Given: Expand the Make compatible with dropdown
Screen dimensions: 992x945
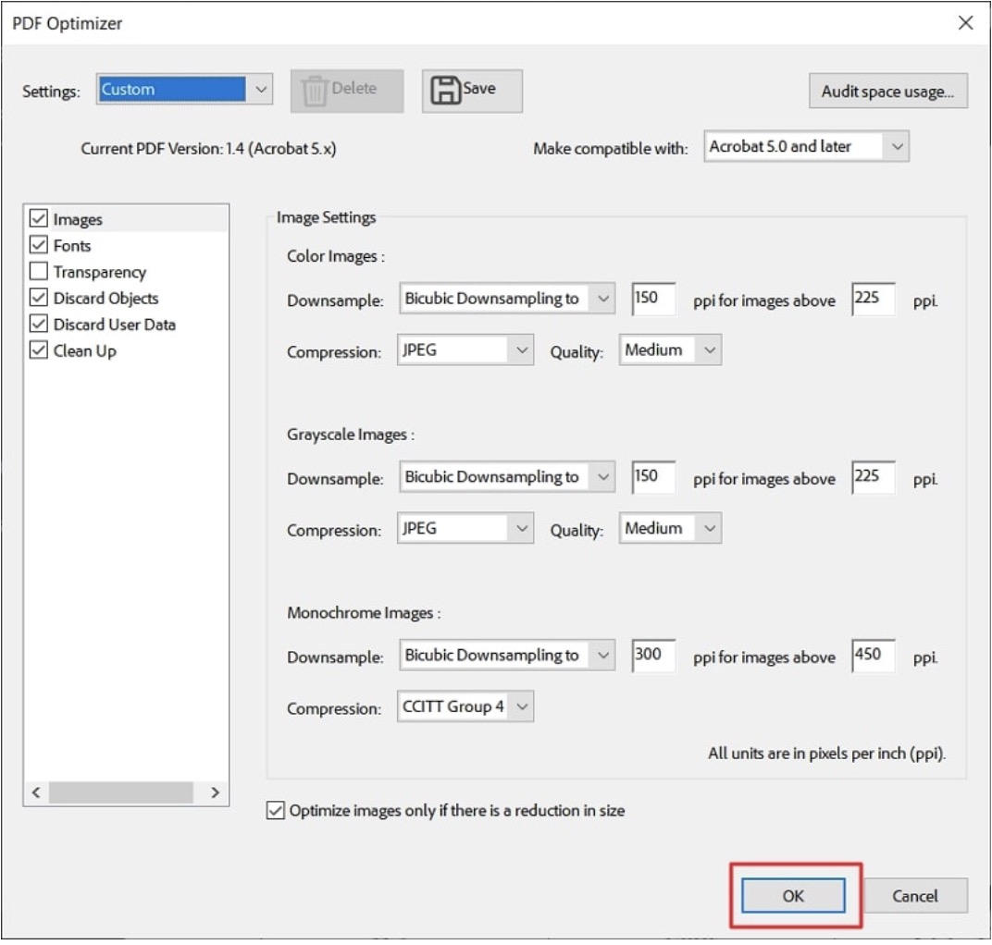Looking at the screenshot, I should (x=895, y=146).
